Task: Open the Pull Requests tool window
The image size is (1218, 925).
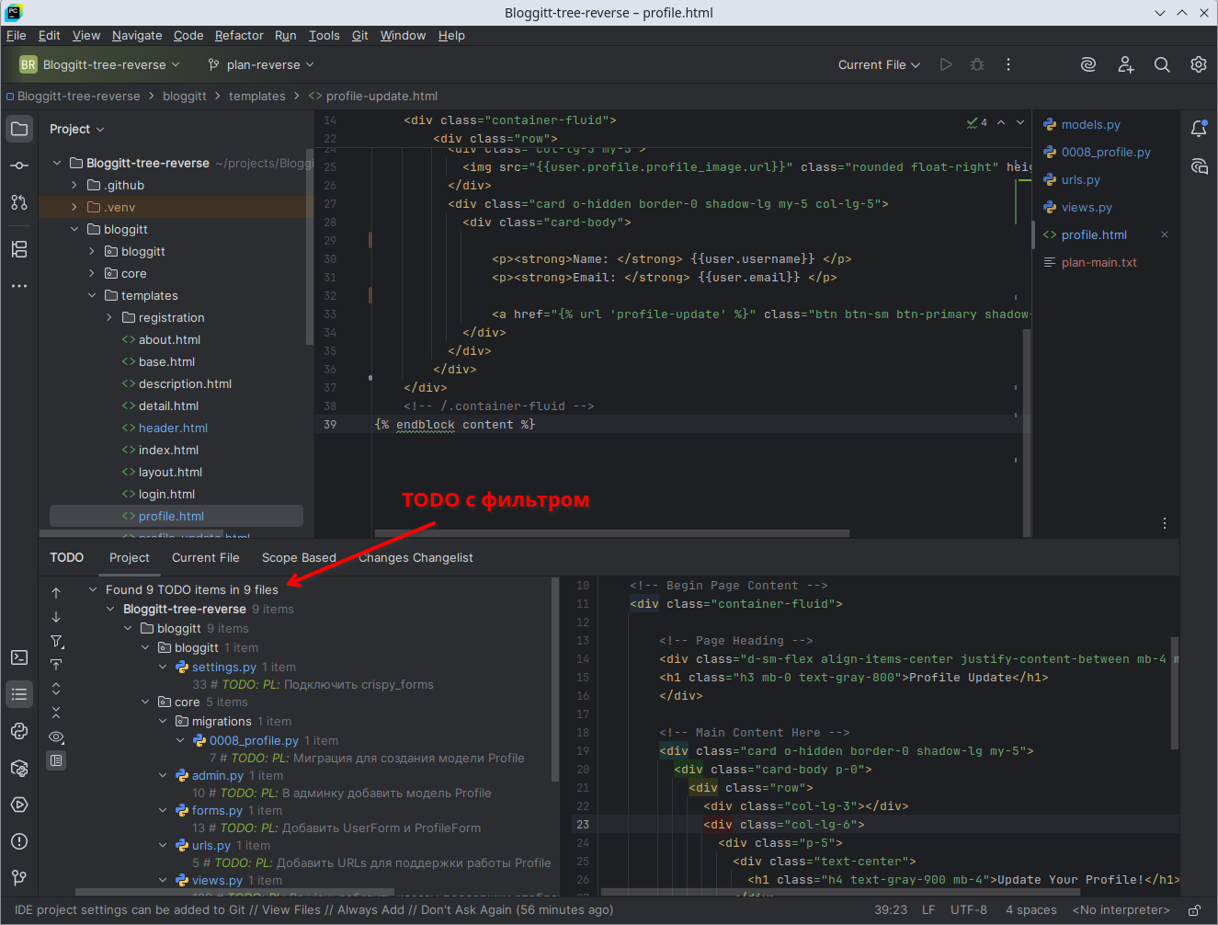Action: pos(19,202)
